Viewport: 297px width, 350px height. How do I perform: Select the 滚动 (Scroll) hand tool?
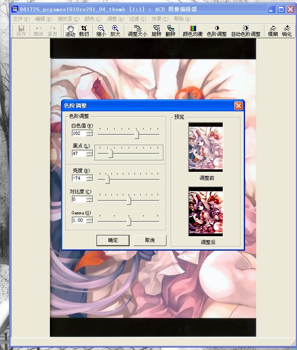(70, 31)
